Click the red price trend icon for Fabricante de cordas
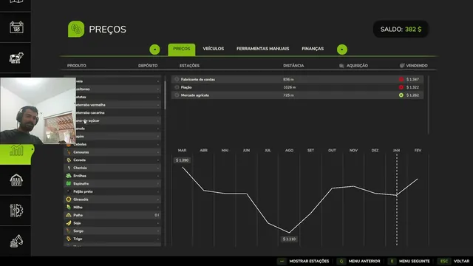The image size is (473, 266). coord(401,79)
